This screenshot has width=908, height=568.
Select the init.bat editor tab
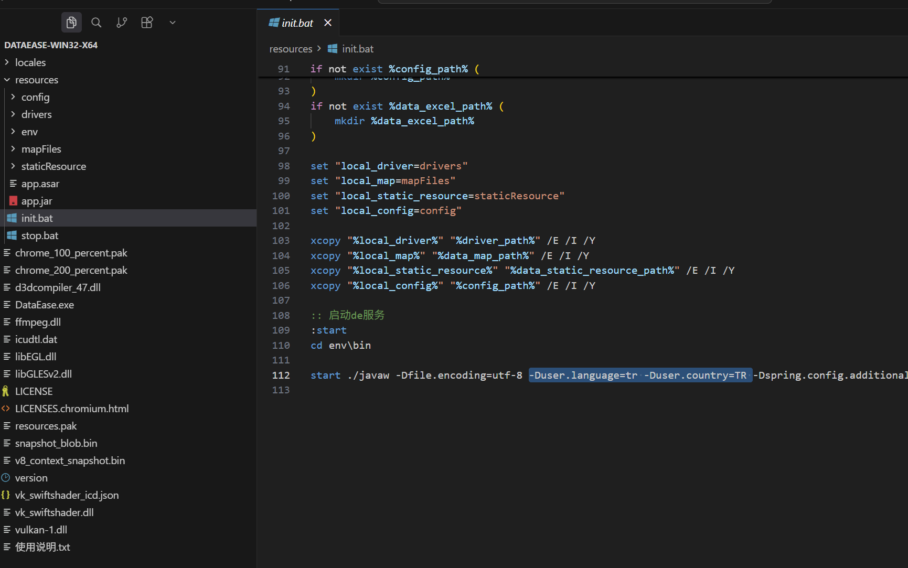[x=297, y=23]
